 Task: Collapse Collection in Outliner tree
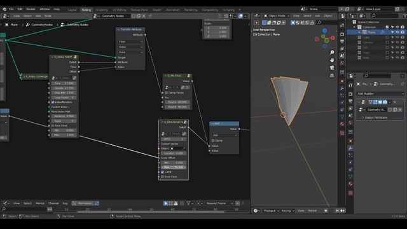(354, 27)
